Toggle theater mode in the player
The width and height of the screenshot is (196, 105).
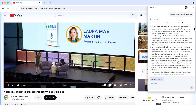tap(126, 85)
